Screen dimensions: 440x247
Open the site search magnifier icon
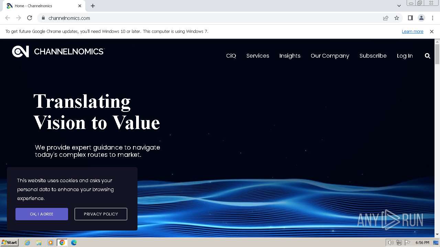click(x=427, y=56)
